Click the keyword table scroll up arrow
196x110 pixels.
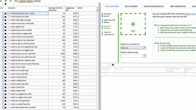[97, 8]
